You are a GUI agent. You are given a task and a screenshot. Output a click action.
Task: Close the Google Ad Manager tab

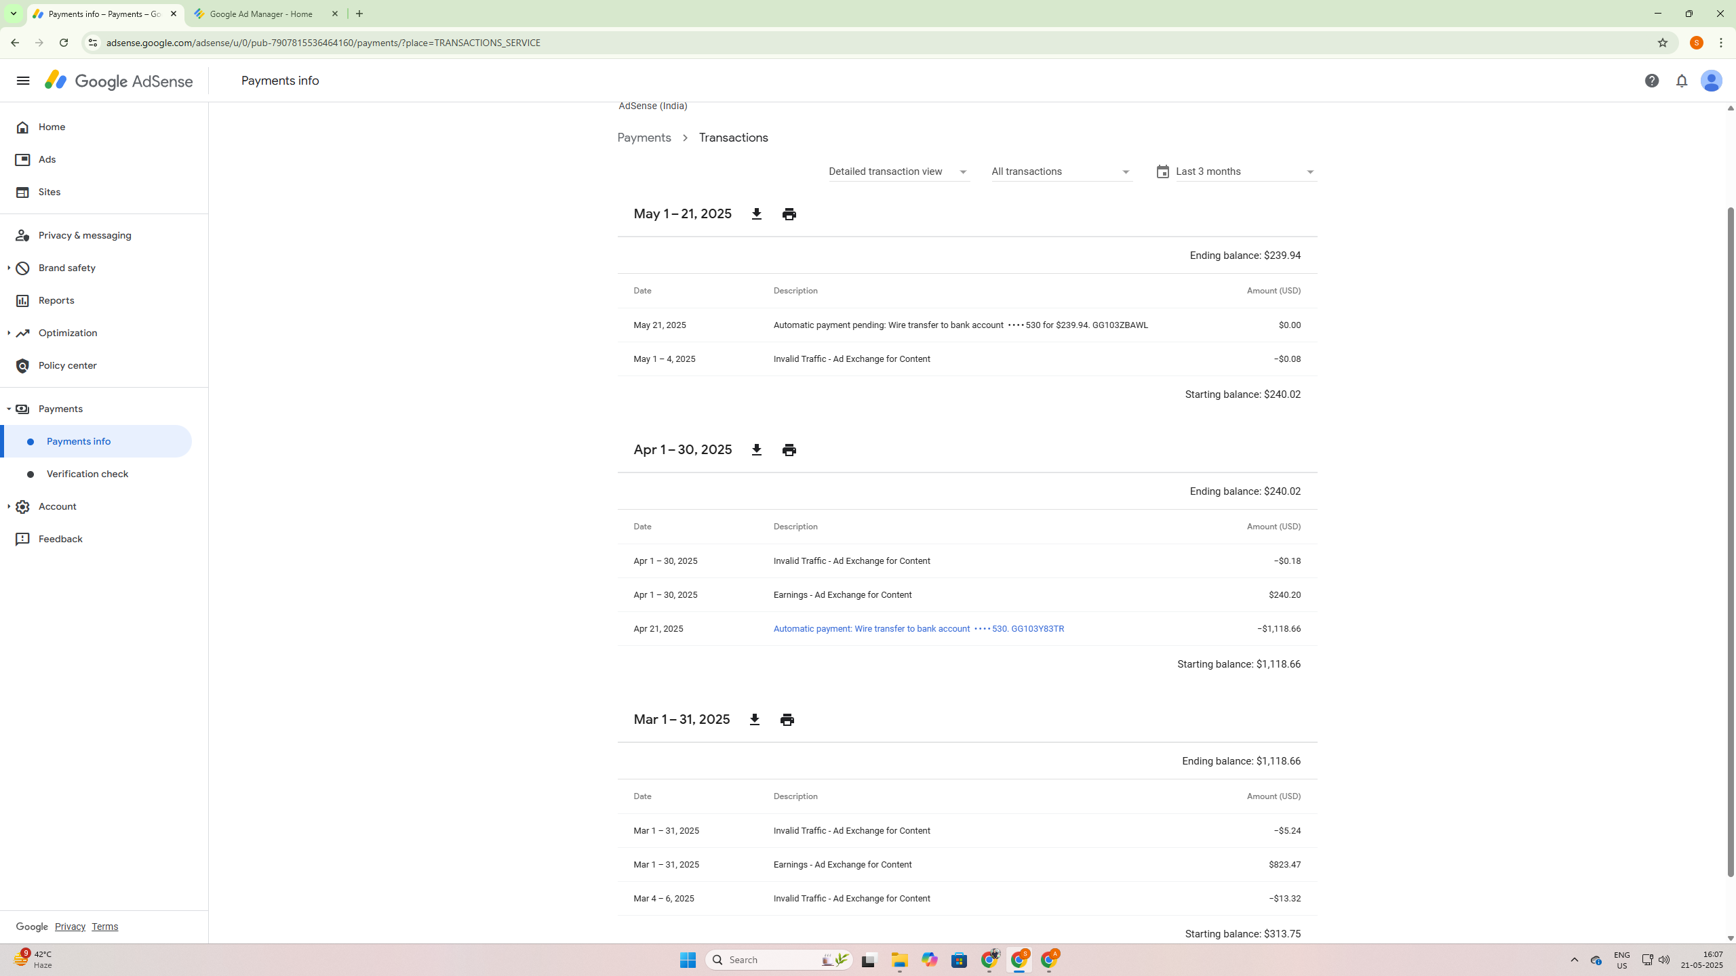click(335, 14)
